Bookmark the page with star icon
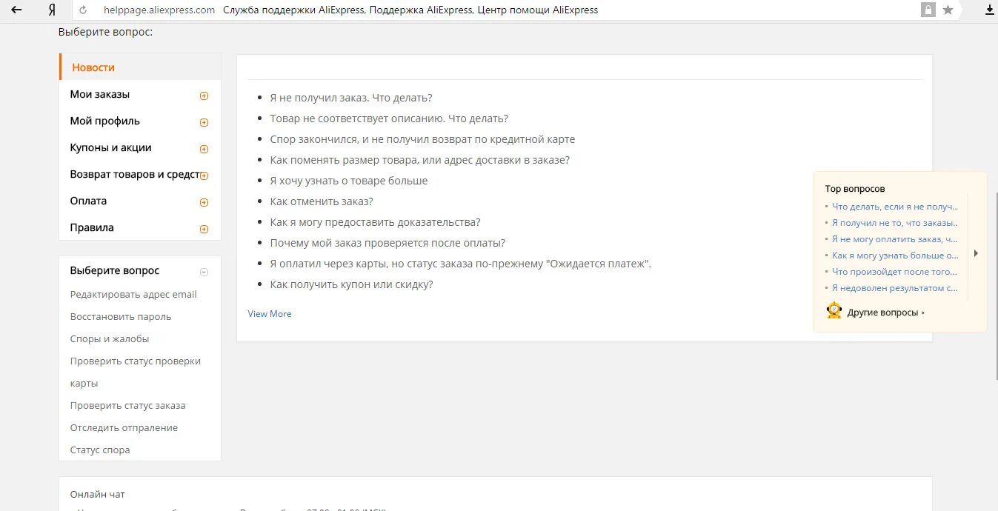 click(x=948, y=10)
